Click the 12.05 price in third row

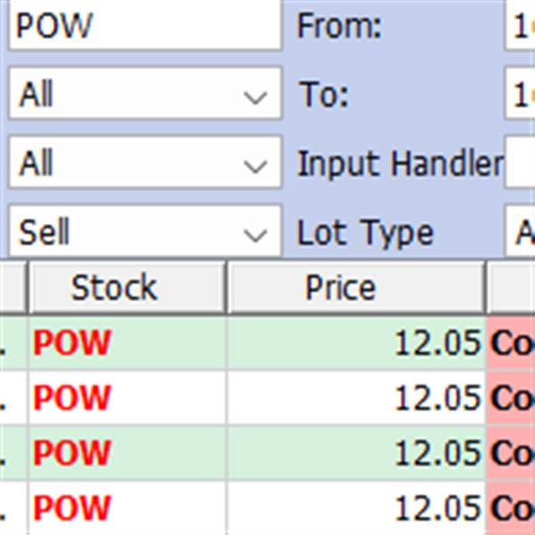tap(437, 453)
